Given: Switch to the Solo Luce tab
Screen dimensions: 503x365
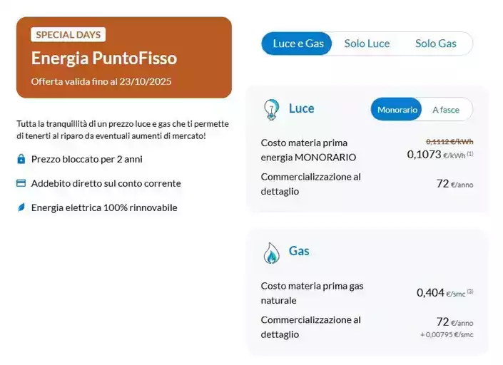Looking at the screenshot, I should [367, 43].
